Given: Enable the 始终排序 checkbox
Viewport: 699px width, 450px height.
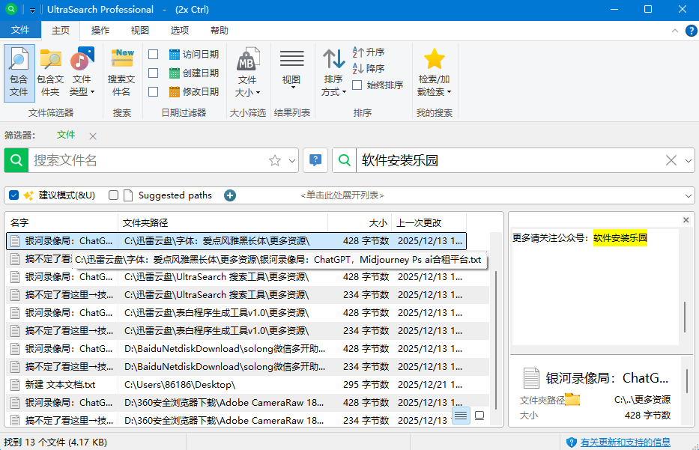Looking at the screenshot, I should 357,85.
